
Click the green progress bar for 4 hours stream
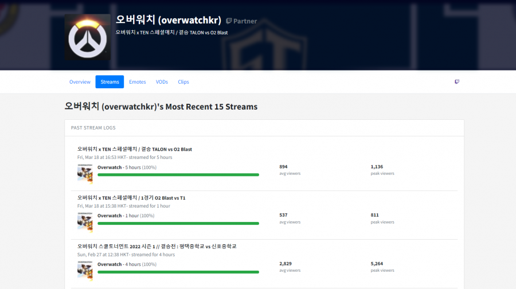tap(178, 272)
